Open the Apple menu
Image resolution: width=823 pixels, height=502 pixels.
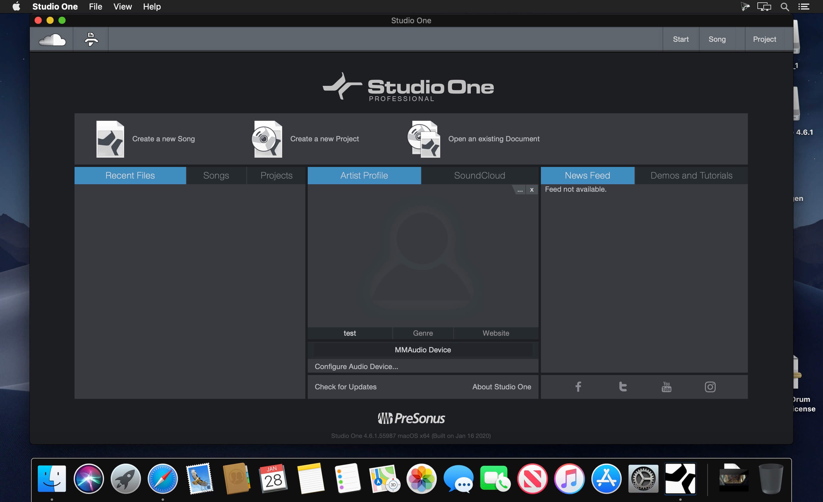point(16,7)
